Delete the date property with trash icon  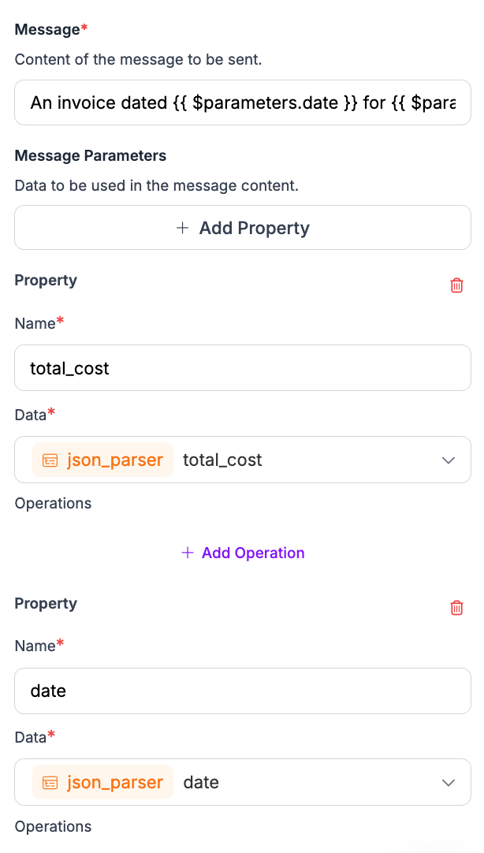[x=456, y=608]
